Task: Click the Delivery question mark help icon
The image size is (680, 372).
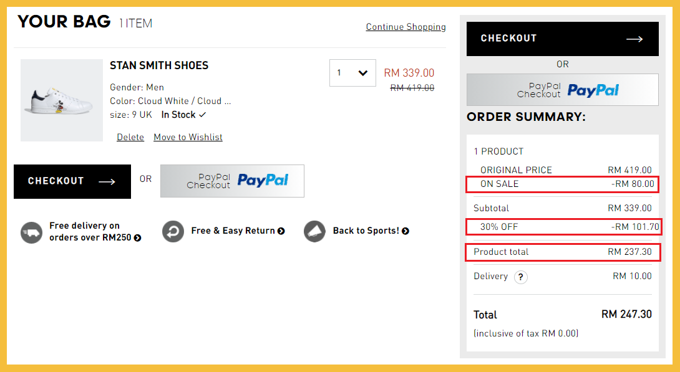Action: click(520, 277)
